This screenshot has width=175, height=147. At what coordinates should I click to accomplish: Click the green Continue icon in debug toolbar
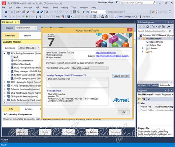27,17
